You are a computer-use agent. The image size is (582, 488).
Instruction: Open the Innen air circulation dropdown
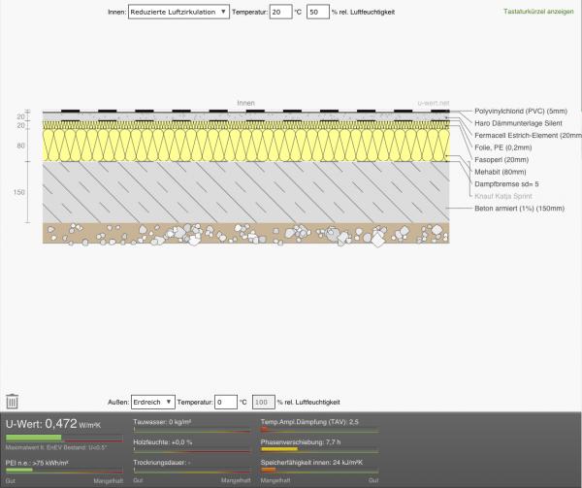178,12
